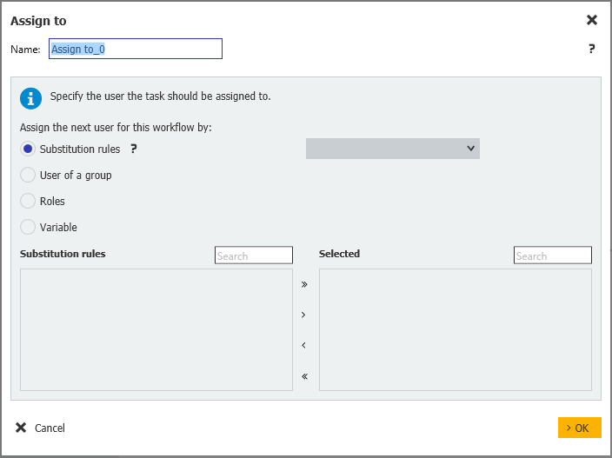612x458 pixels.
Task: Click the blue info icon
Action: pos(30,97)
